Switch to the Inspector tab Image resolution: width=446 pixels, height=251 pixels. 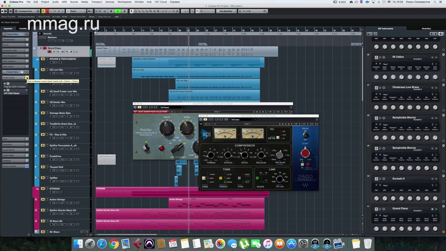point(8,29)
